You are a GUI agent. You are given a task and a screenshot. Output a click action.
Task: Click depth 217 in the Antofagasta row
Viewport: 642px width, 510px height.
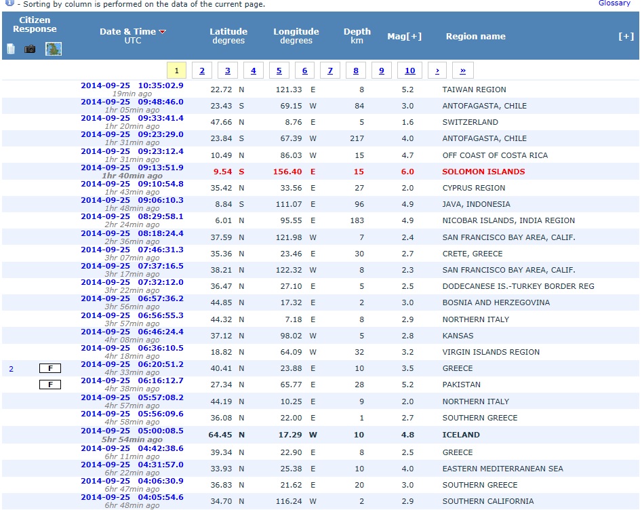point(357,138)
